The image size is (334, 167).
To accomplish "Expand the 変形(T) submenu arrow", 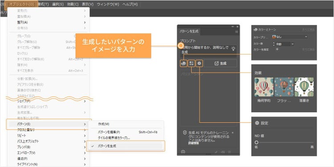I will tap(85, 11).
